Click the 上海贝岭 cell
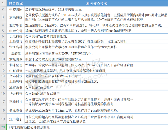This screenshot has width=168, height=130. pos(16,81)
